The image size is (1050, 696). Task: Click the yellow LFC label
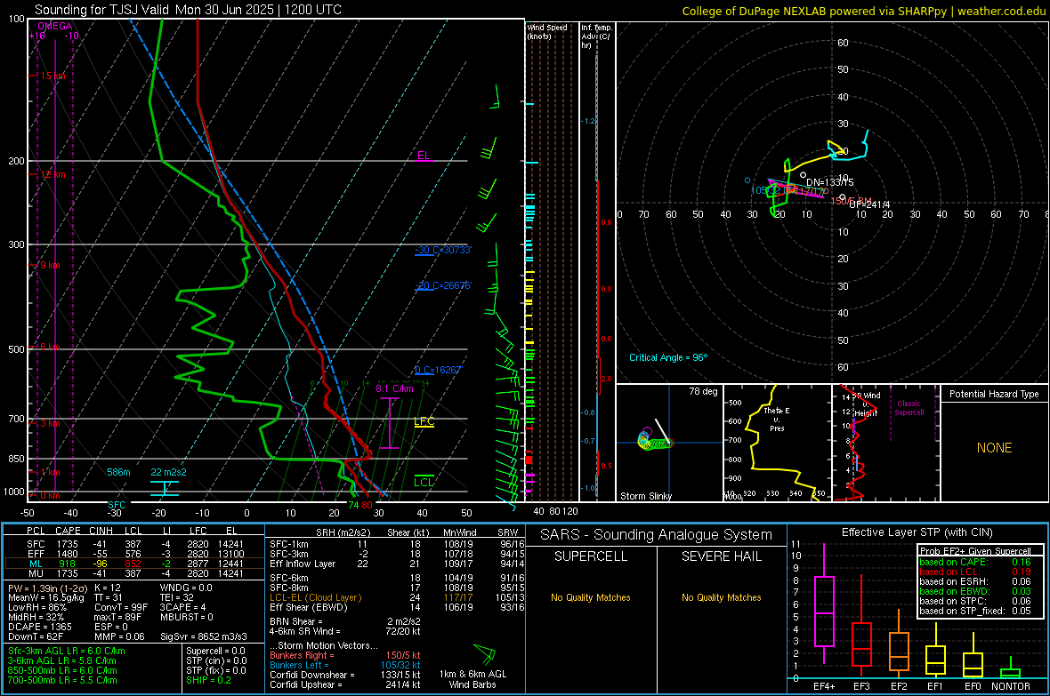[x=424, y=421]
